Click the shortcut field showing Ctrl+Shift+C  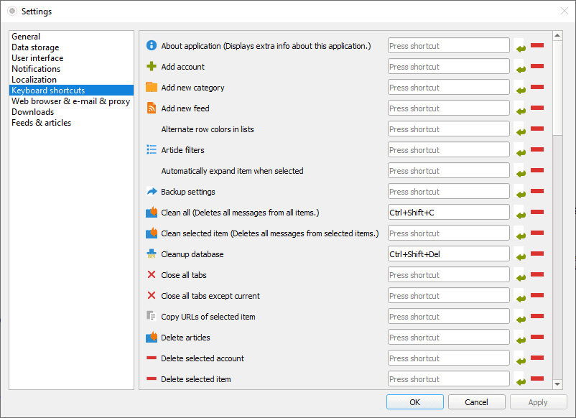point(448,212)
